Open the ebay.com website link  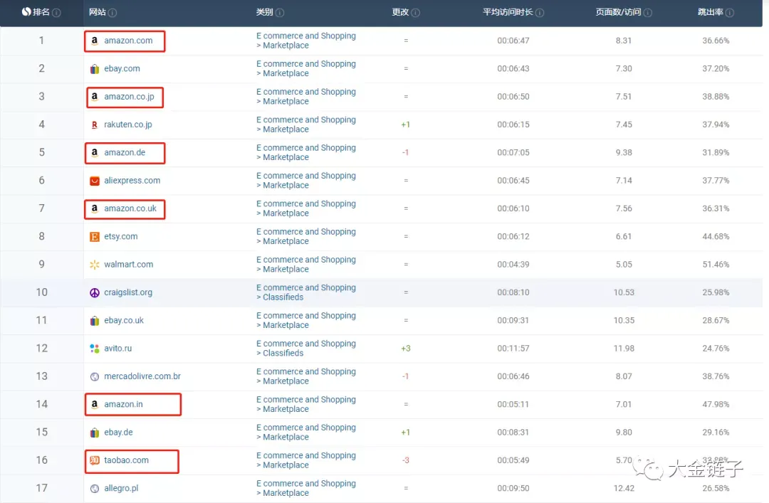pos(122,68)
